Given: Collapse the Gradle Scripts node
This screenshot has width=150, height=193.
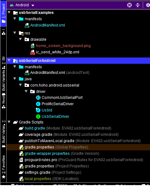Looking at the screenshot, I should tap(9, 122).
